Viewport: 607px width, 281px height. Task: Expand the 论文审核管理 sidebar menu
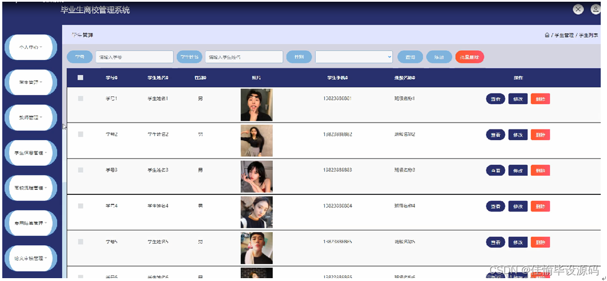31,258
